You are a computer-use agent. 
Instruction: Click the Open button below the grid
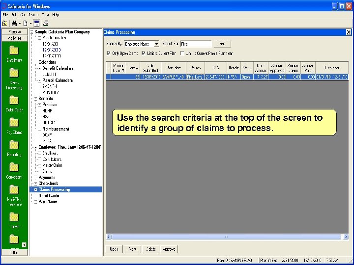tap(114, 249)
